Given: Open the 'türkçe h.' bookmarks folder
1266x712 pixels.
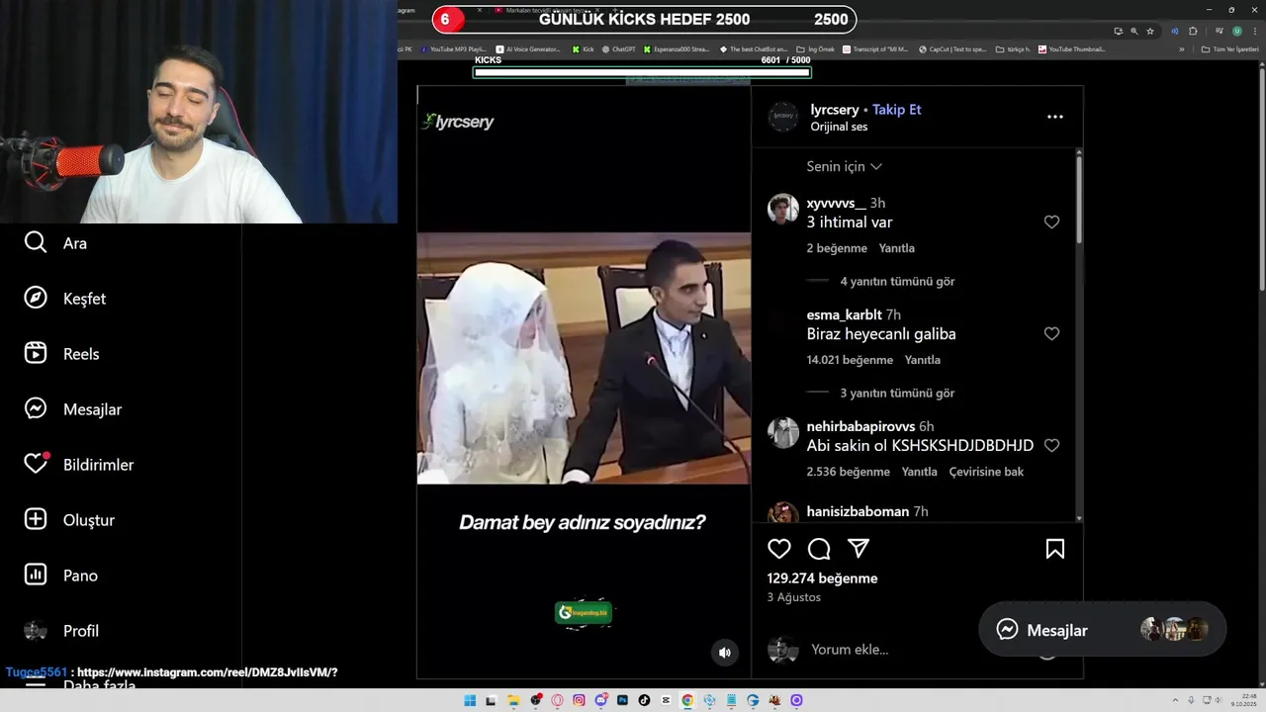Looking at the screenshot, I should 1013,48.
